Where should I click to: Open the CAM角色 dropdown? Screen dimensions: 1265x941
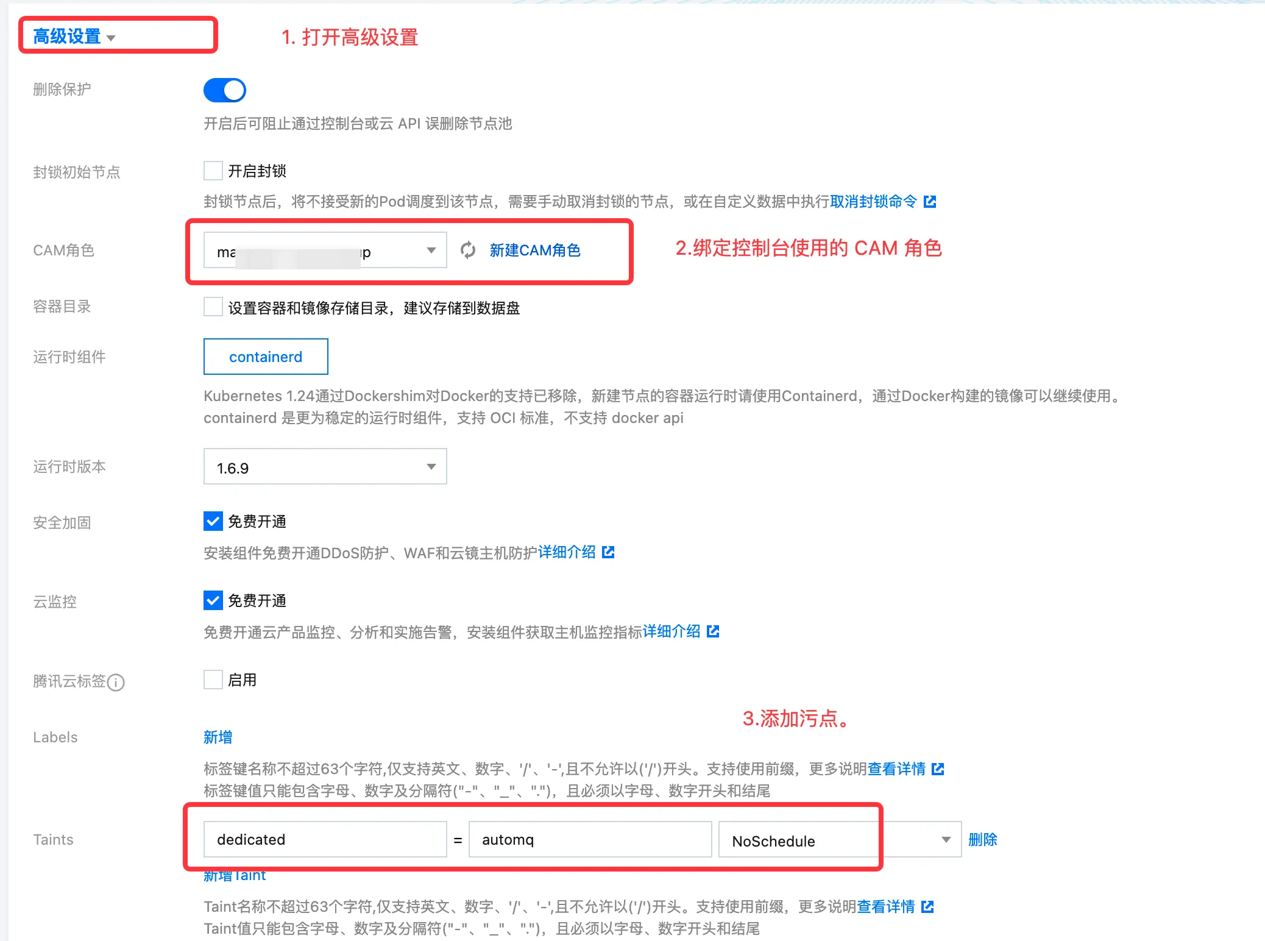click(x=325, y=250)
